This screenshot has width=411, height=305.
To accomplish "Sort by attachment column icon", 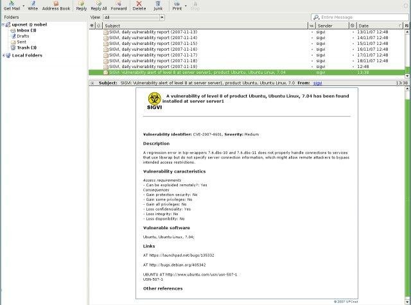I will click(98, 26).
